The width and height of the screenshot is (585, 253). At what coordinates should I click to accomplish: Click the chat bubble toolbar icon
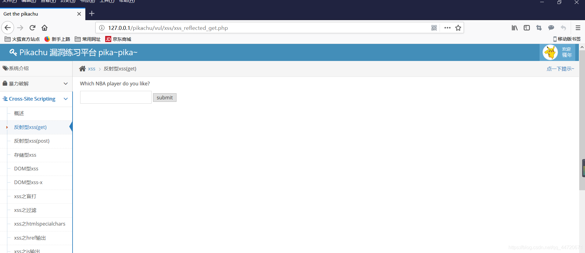click(x=551, y=28)
